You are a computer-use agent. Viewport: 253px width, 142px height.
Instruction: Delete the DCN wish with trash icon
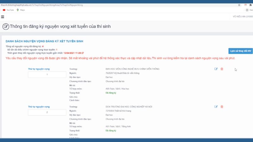click(222, 107)
